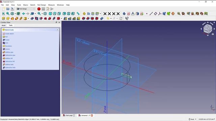
Task: Switch to the Tasks tab
Action: (10, 26)
